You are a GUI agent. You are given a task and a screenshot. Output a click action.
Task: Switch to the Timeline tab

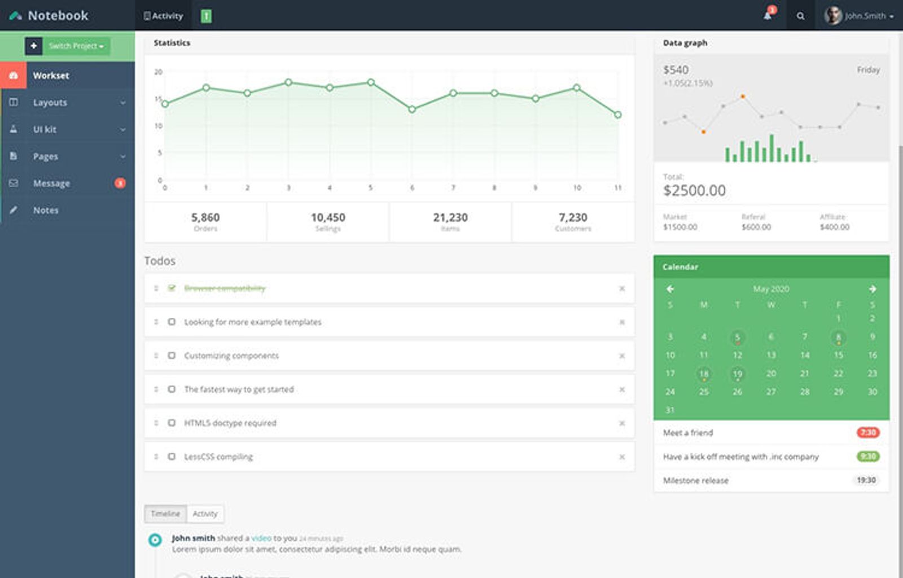click(x=165, y=514)
